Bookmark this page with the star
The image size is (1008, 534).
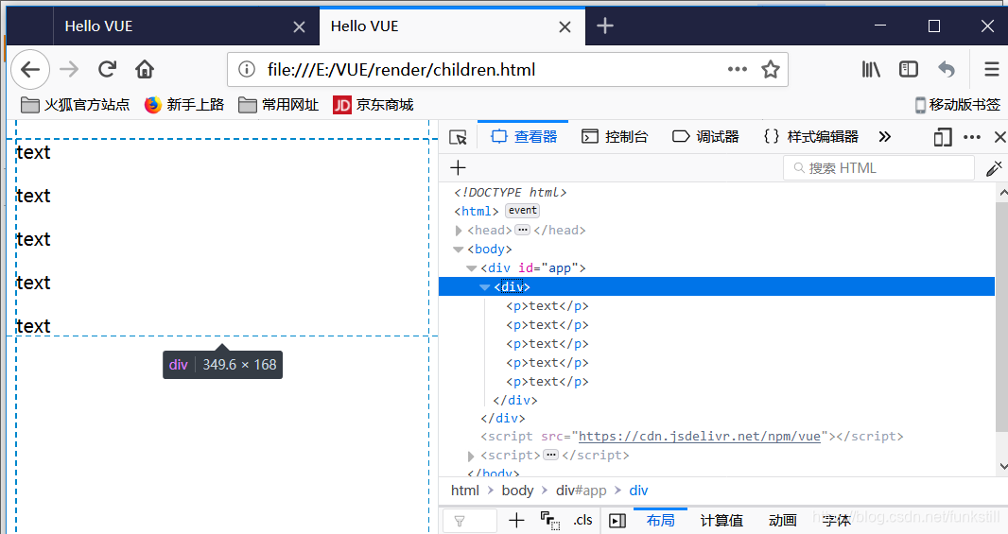tap(770, 69)
